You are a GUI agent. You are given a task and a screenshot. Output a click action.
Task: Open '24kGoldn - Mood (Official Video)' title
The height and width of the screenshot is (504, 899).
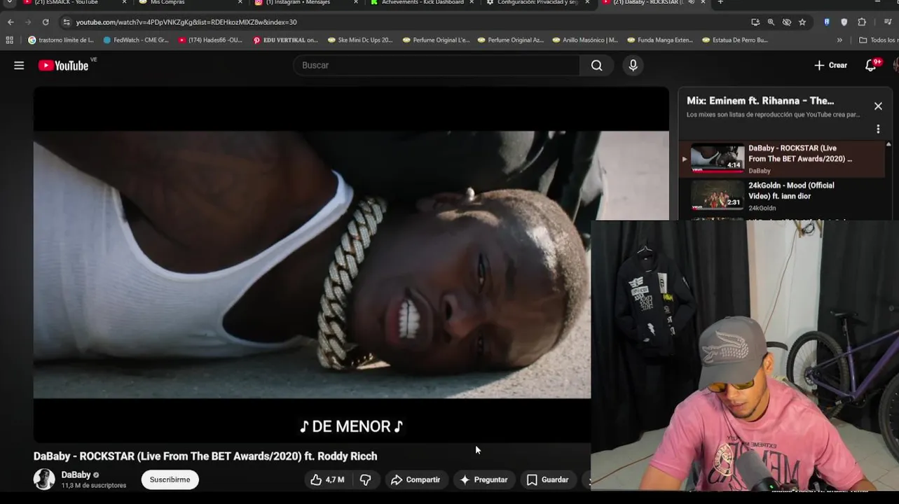(791, 190)
